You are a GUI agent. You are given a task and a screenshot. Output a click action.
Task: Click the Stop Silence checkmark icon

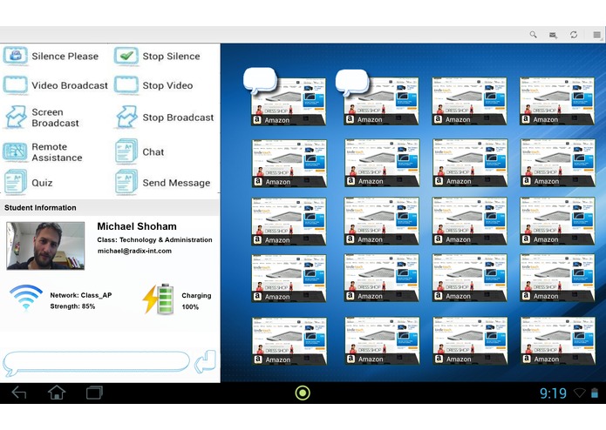click(126, 56)
